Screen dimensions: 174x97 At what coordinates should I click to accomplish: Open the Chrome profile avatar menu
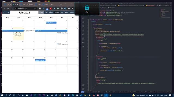tap(73, 8)
